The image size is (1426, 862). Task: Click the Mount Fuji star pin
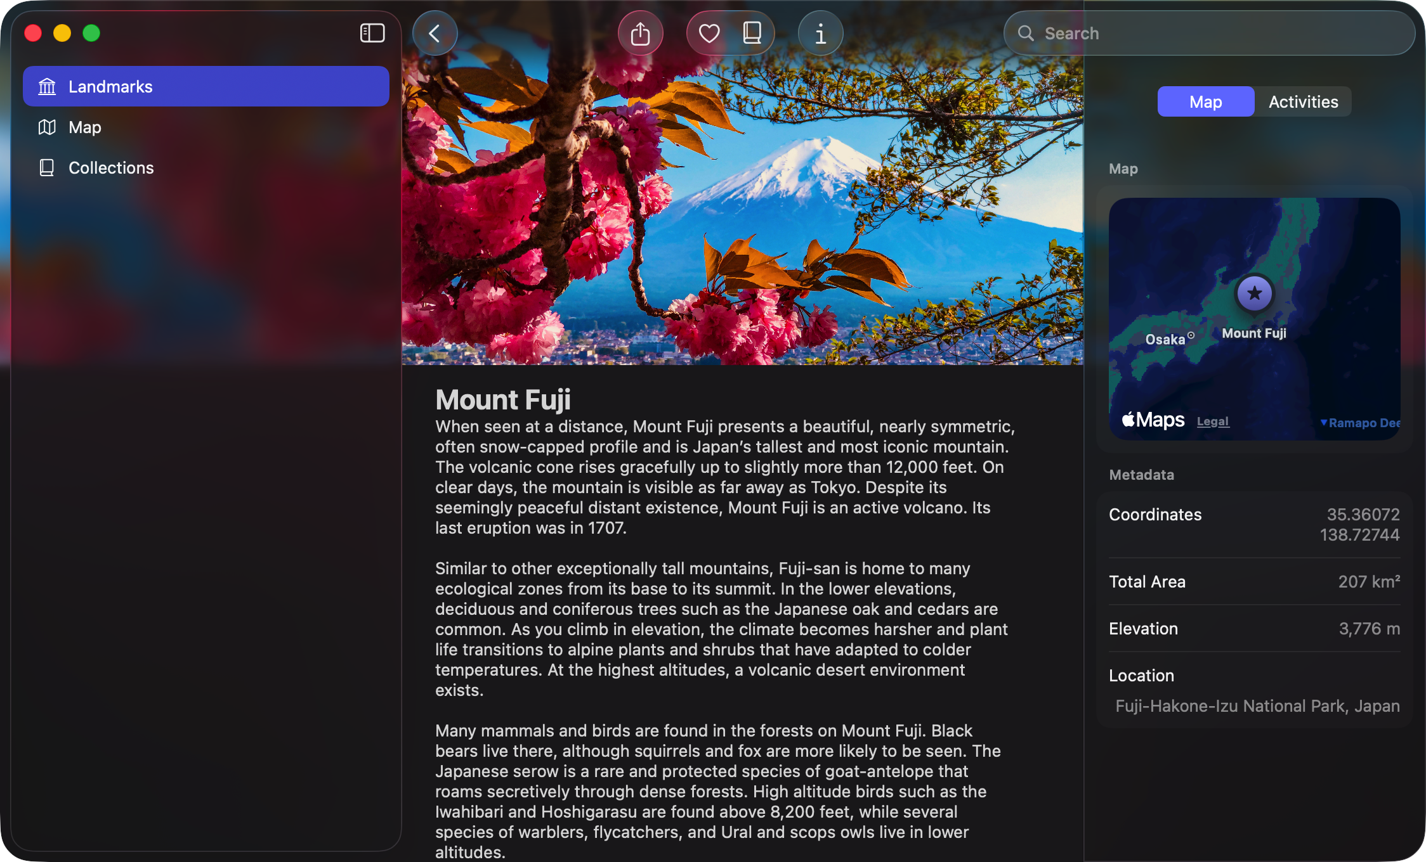tap(1254, 293)
